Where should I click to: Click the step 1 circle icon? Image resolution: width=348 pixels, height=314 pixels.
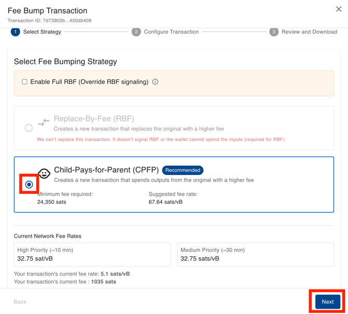[x=16, y=32]
